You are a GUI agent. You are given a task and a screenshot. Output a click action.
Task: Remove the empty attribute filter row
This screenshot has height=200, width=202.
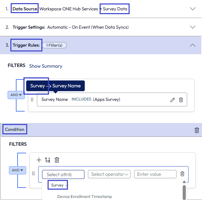[182, 174]
